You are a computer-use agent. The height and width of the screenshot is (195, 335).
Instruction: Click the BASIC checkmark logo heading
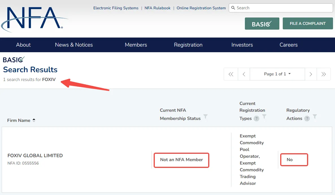pyautogui.click(x=14, y=60)
